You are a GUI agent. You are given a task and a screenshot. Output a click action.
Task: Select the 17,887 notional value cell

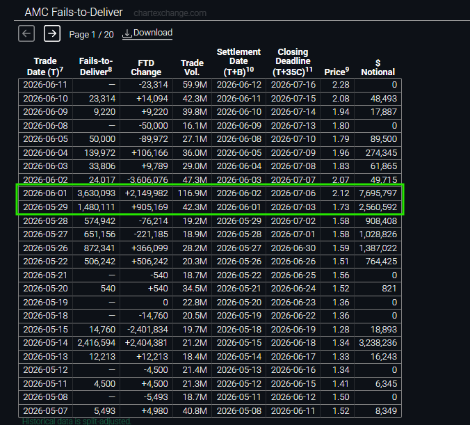click(378, 112)
